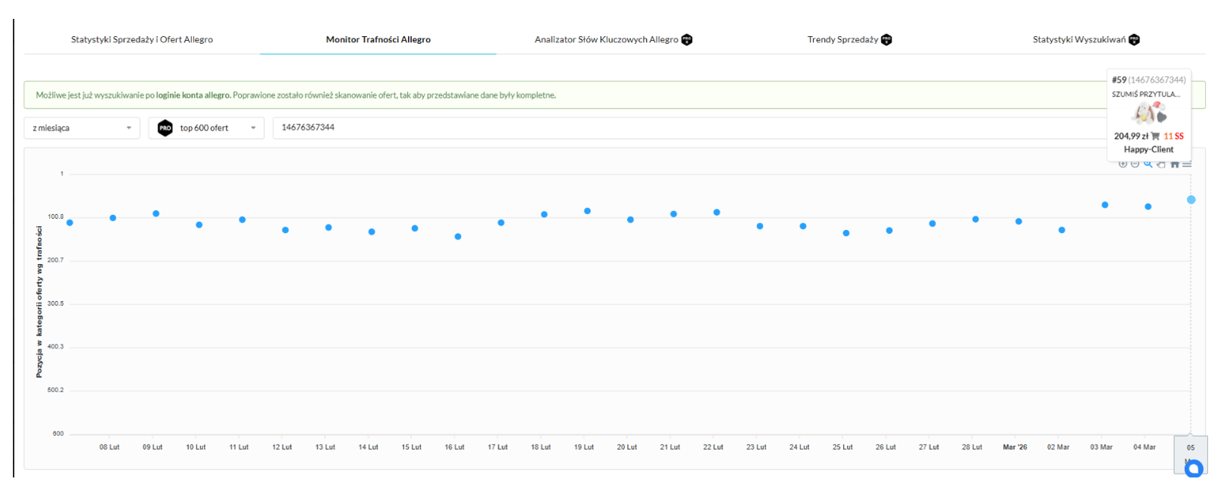Click the shopping cart icon in tooltip
Screen dimensions: 1224x488
1155,137
